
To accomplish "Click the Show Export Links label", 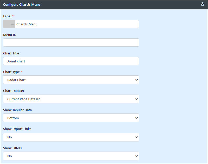I will click(17, 129).
